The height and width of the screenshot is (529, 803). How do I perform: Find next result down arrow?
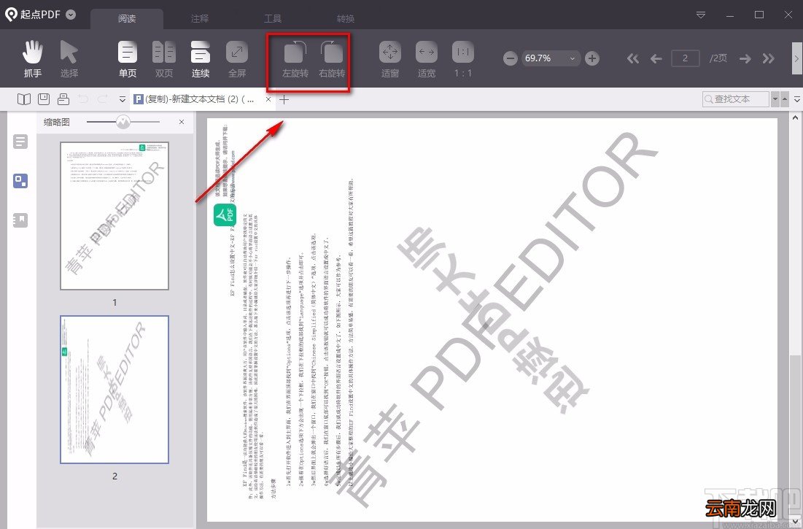click(775, 99)
